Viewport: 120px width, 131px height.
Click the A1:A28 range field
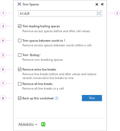click(x=60, y=13)
